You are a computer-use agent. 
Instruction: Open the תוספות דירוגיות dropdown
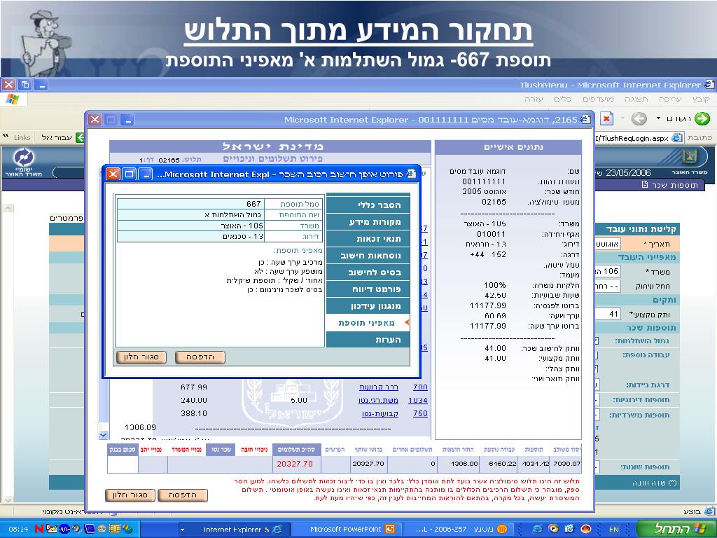597,400
